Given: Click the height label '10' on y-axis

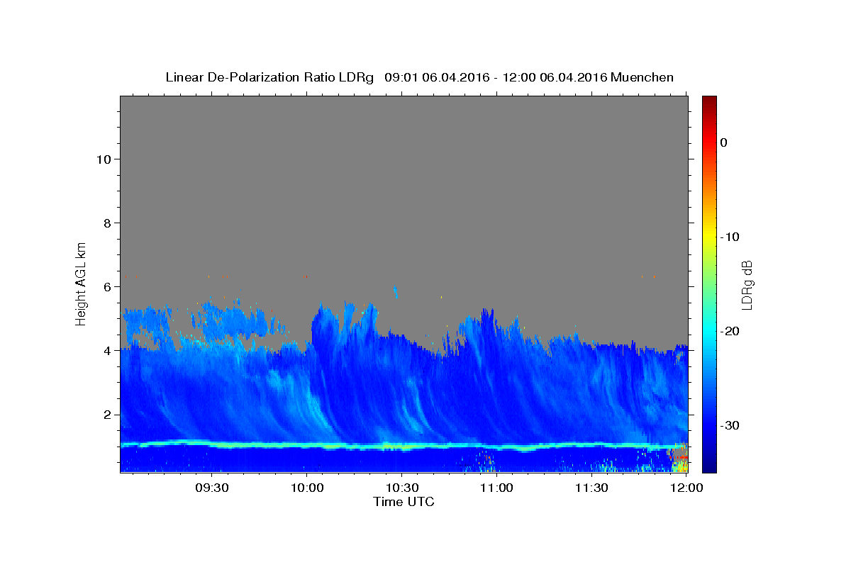Looking at the screenshot, I should (103, 159).
